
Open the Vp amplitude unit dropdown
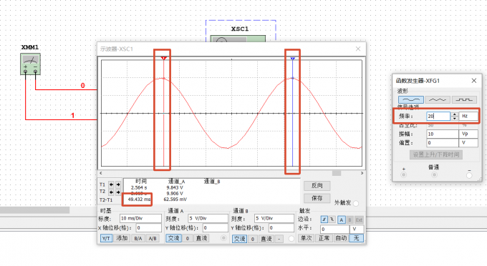click(x=468, y=134)
